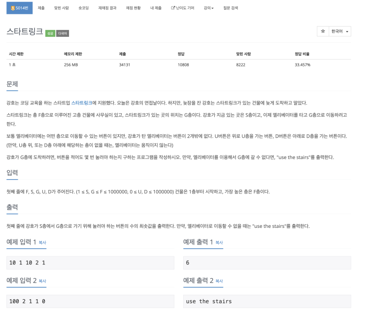
Task: Open the 한국어 language dropdown
Action: [340, 31]
